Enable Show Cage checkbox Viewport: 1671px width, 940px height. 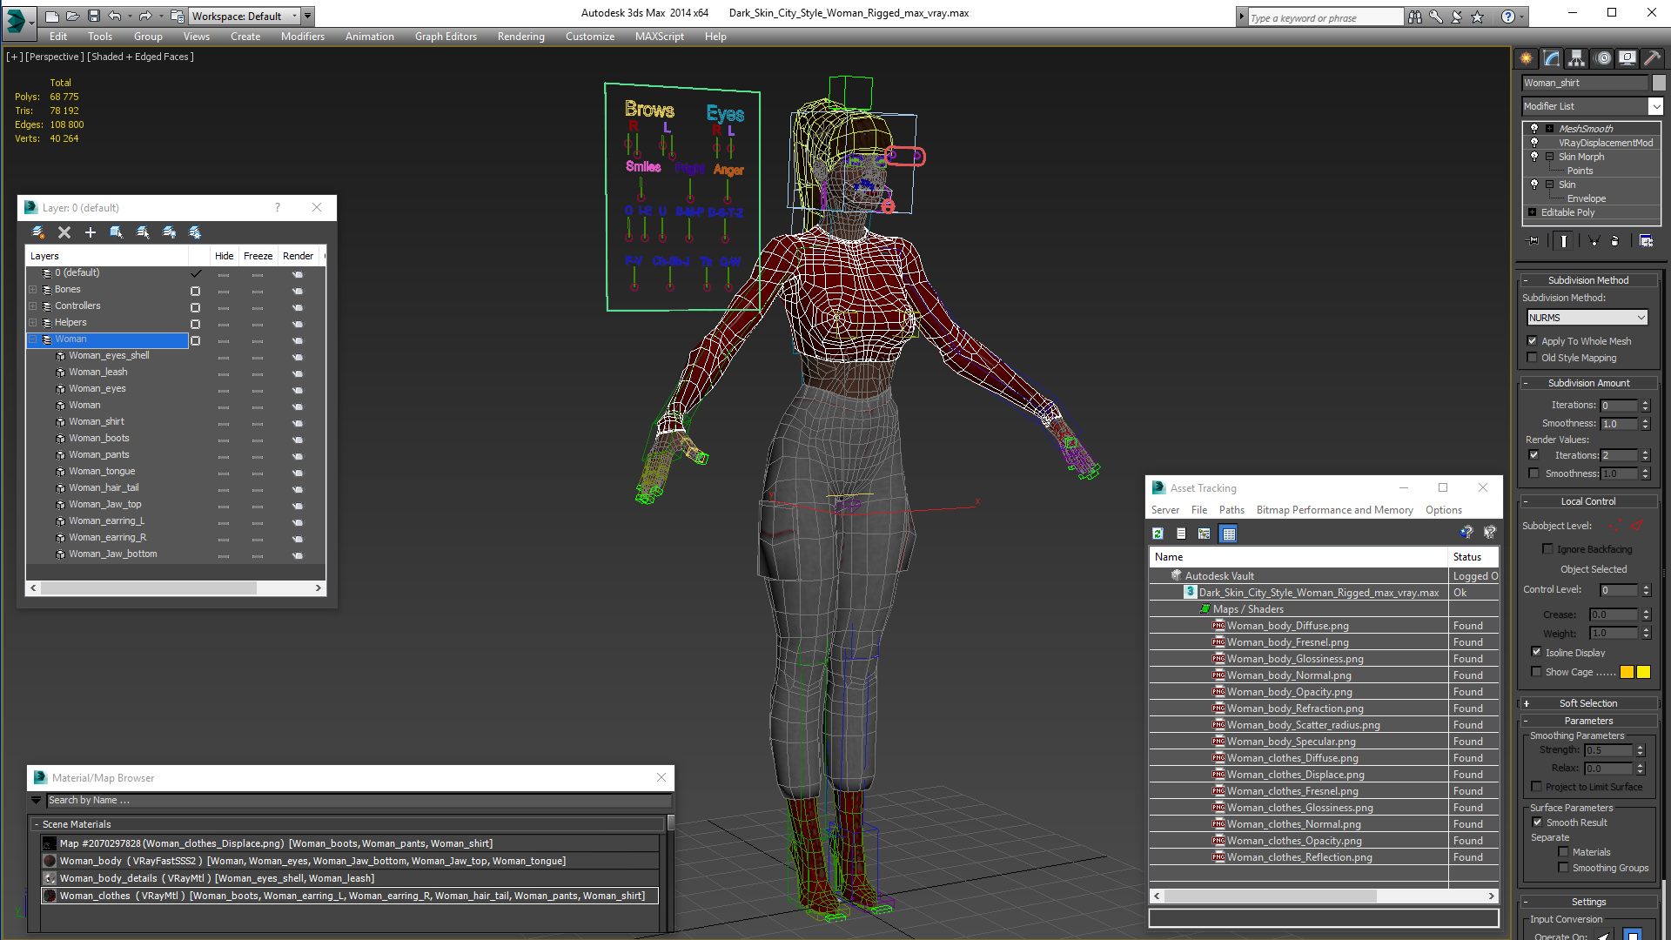tap(1536, 672)
